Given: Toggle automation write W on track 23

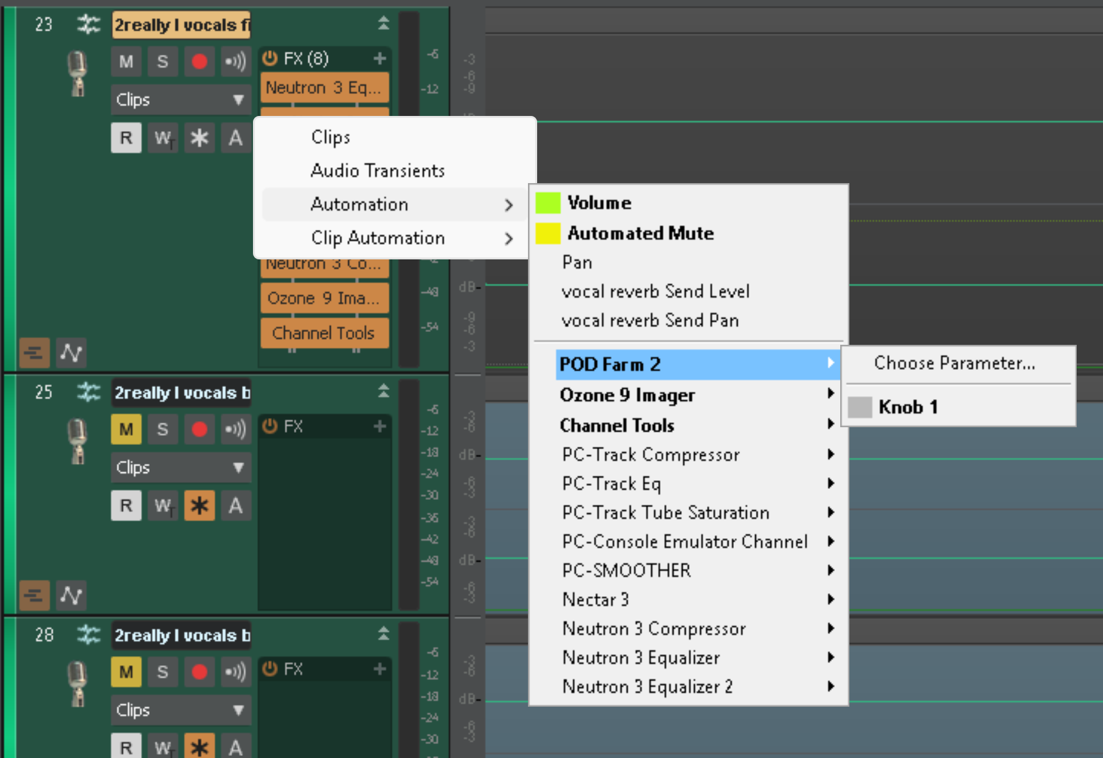Looking at the screenshot, I should pyautogui.click(x=163, y=138).
